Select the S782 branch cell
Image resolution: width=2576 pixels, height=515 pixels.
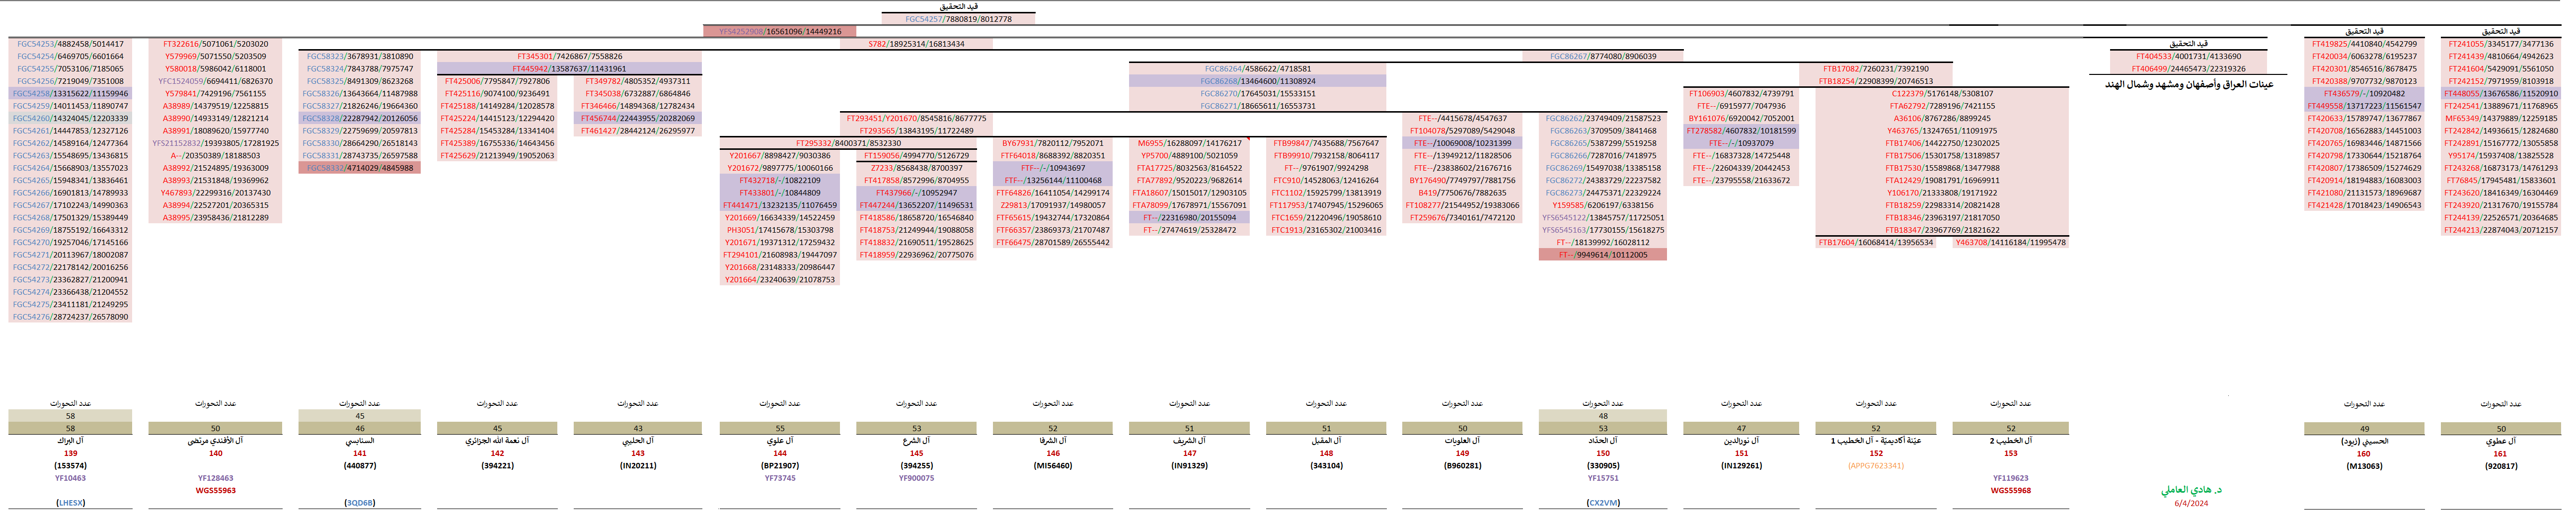pyautogui.click(x=916, y=44)
